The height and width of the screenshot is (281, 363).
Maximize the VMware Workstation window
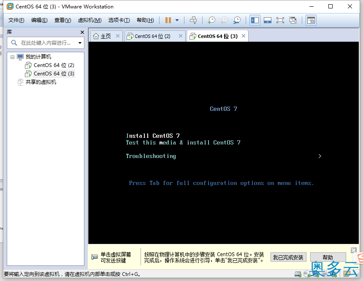pyautogui.click(x=330, y=6)
